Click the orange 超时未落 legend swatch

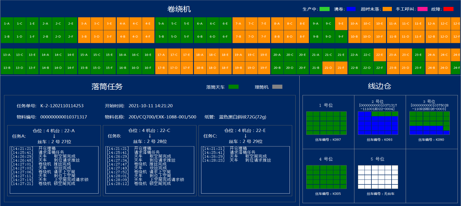[387, 9]
